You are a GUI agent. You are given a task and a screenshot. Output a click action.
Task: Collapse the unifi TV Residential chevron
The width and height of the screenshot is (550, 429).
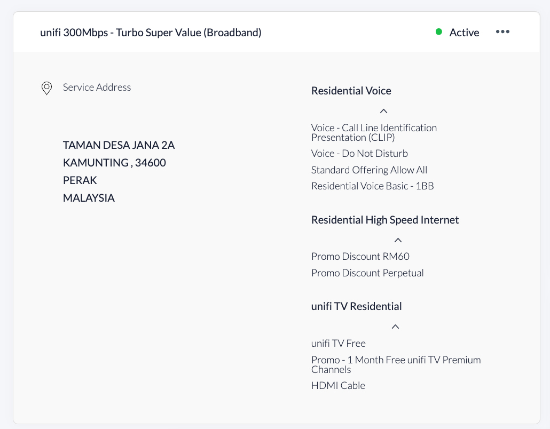click(x=395, y=327)
